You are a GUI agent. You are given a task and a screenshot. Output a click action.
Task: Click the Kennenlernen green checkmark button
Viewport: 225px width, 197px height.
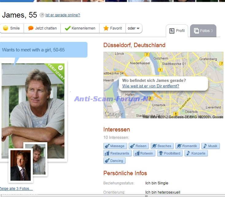pos(80,28)
